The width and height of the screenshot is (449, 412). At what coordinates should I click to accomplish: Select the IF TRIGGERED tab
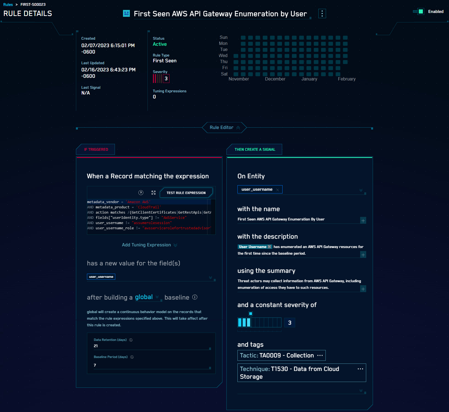pyautogui.click(x=96, y=149)
